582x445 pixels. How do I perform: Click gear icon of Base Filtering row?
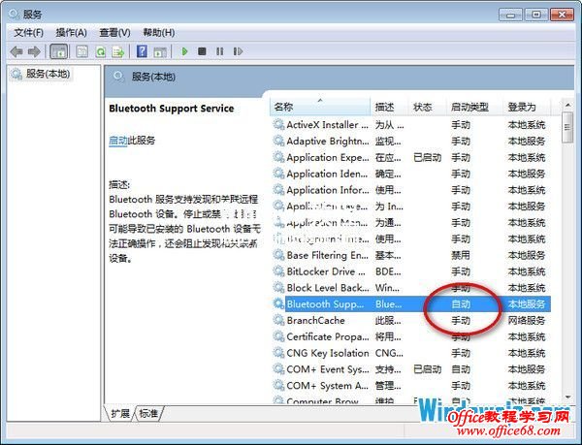278,254
